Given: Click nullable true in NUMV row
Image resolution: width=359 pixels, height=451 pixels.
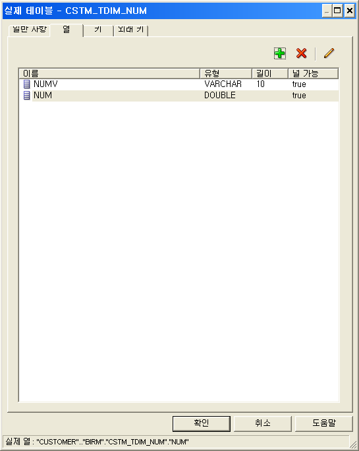Looking at the screenshot, I should coord(299,84).
